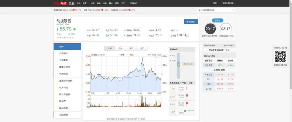This screenshot has height=122, width=292.
Task: Open 主要财务指标 in the sidebar
Action: coord(67,81)
